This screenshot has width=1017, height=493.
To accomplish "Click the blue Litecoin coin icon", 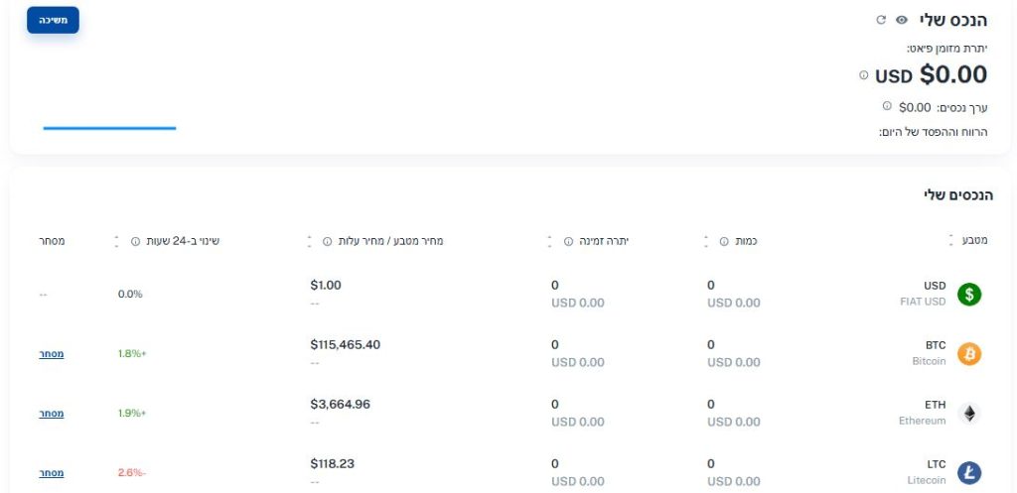I will pos(969,473).
